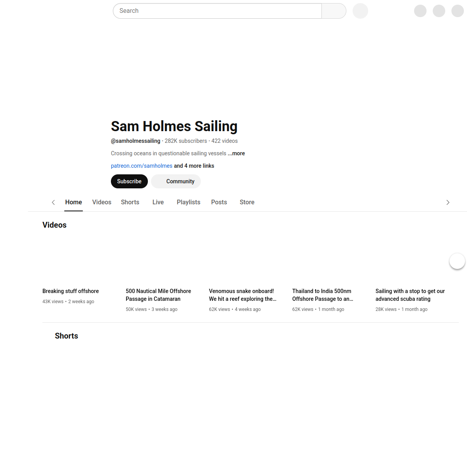This screenshot has width=467, height=467.
Task: Open the Breaking stuff offshore video
Action: (x=70, y=291)
